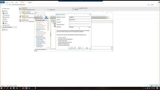The width and height of the screenshot is (160, 90).
Task: Select Documents in navigation pane
Action: point(7,15)
